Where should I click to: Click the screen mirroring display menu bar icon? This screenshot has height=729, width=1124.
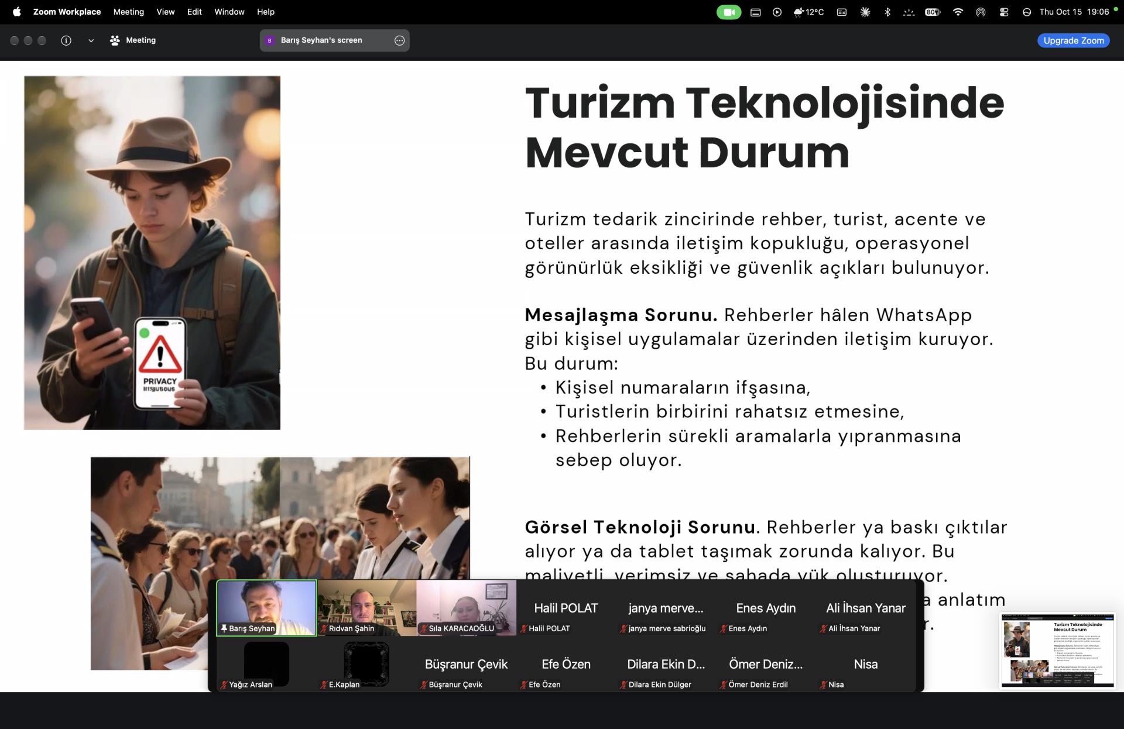pyautogui.click(x=756, y=12)
